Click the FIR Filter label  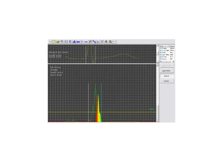(55, 67)
